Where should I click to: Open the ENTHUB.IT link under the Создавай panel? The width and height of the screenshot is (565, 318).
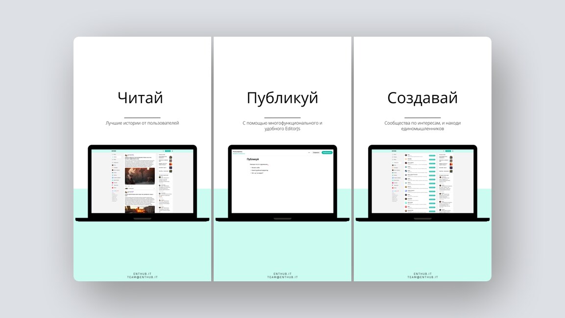tap(423, 274)
